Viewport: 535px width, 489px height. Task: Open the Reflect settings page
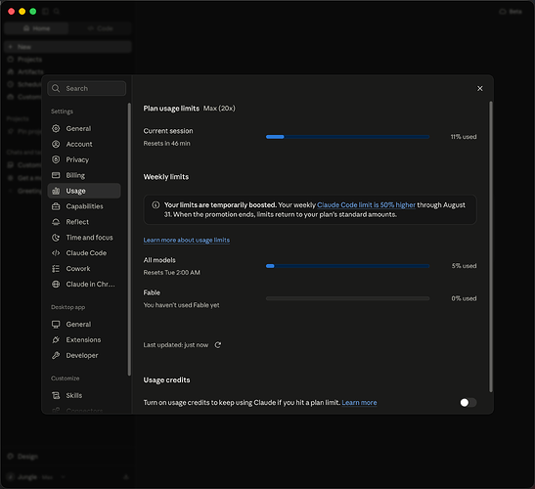coord(84,222)
